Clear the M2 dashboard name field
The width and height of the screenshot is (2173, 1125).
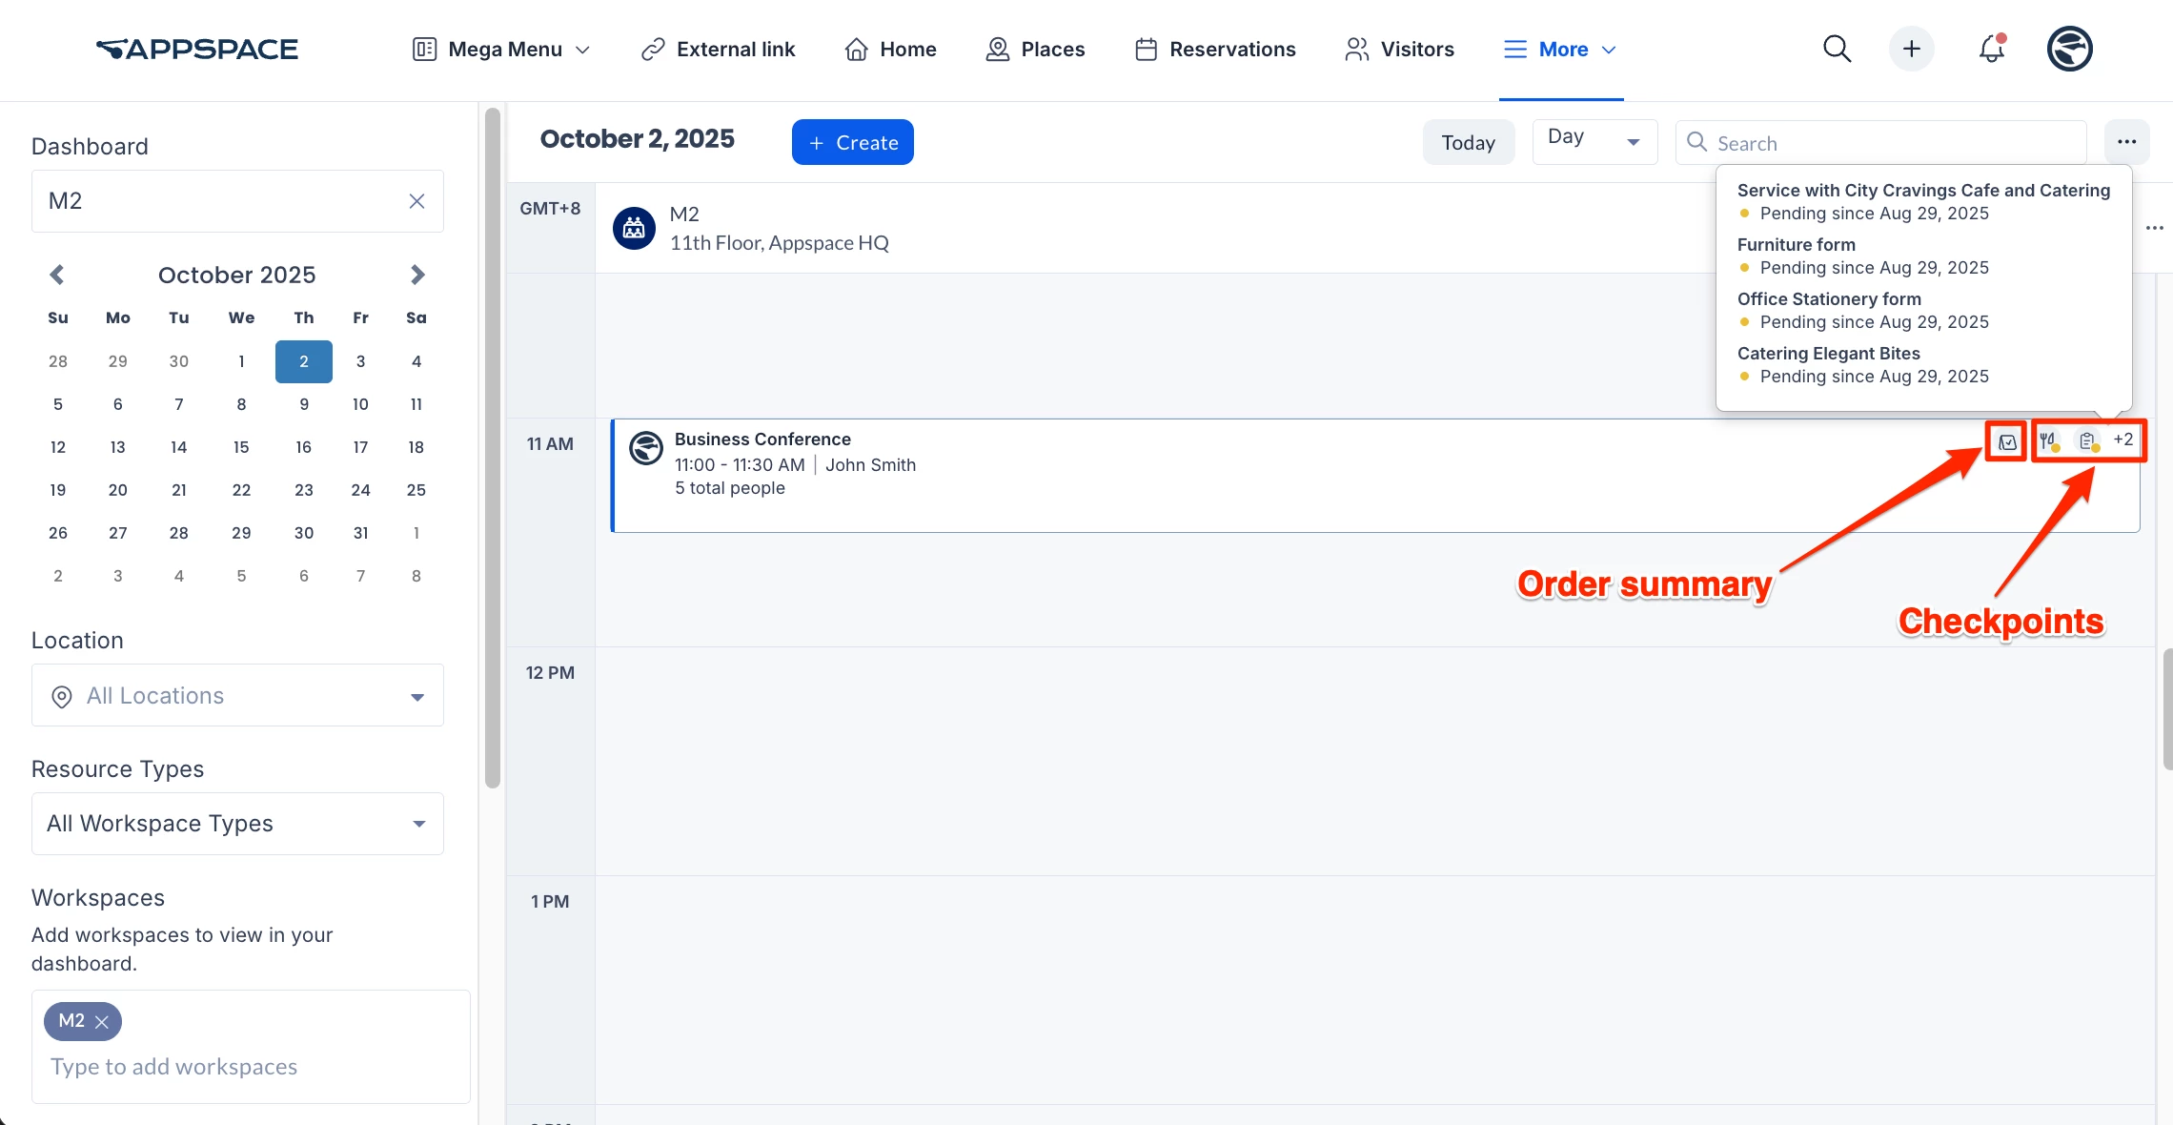416,201
